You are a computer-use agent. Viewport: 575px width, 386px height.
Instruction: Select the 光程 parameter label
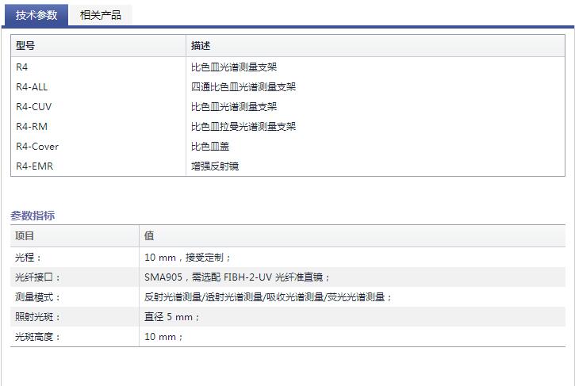(29, 258)
